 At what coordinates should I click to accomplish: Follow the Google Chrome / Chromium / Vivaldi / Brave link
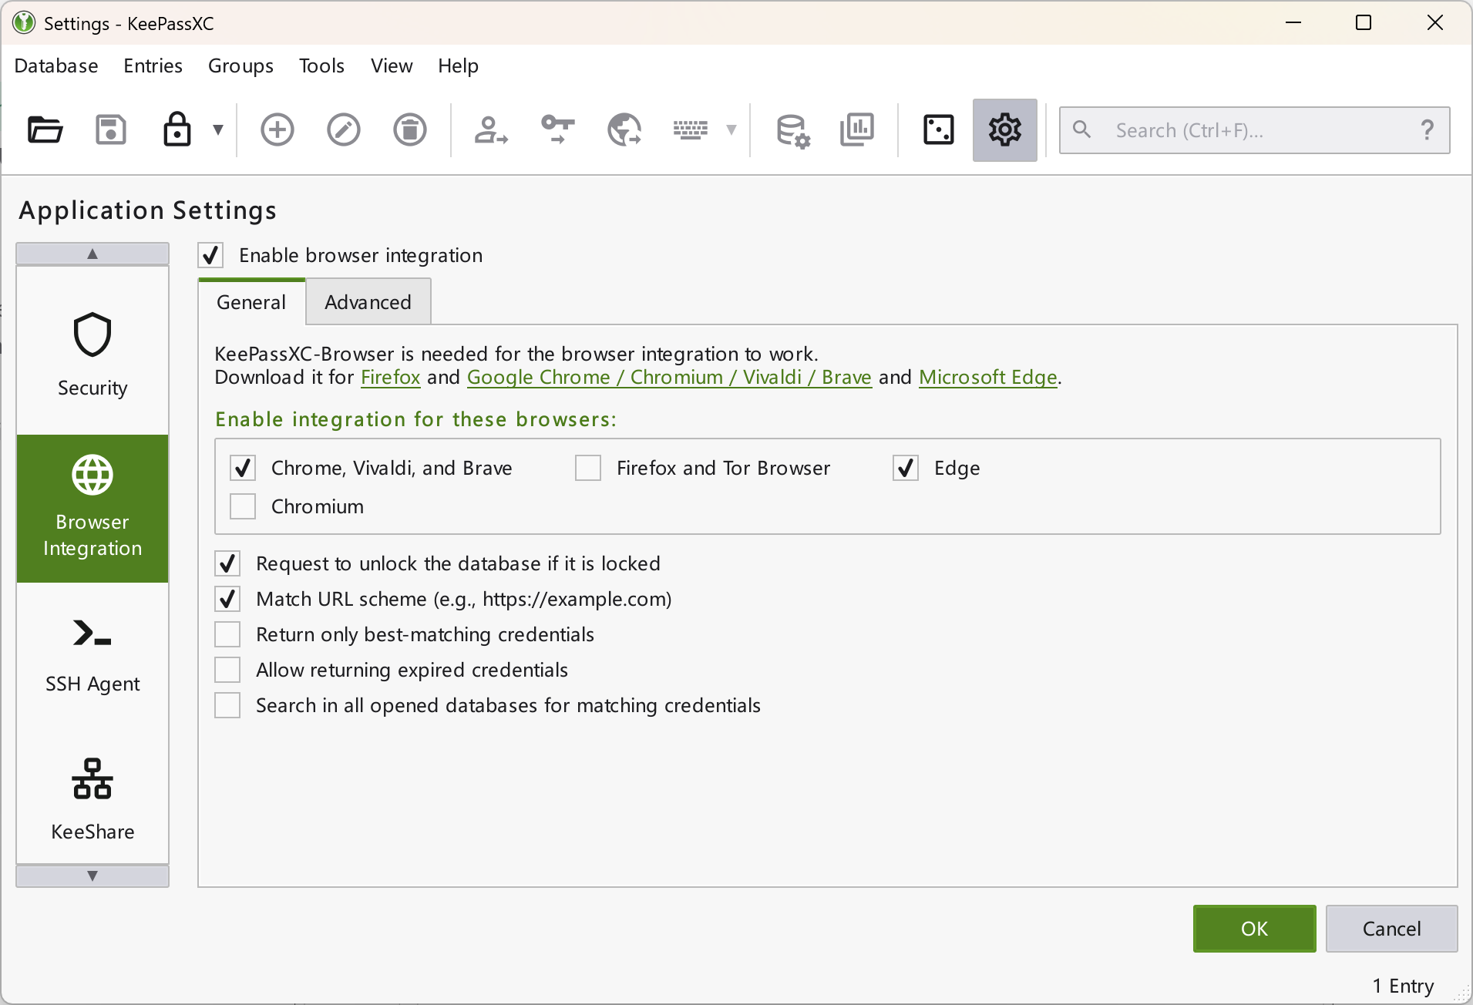pos(669,377)
